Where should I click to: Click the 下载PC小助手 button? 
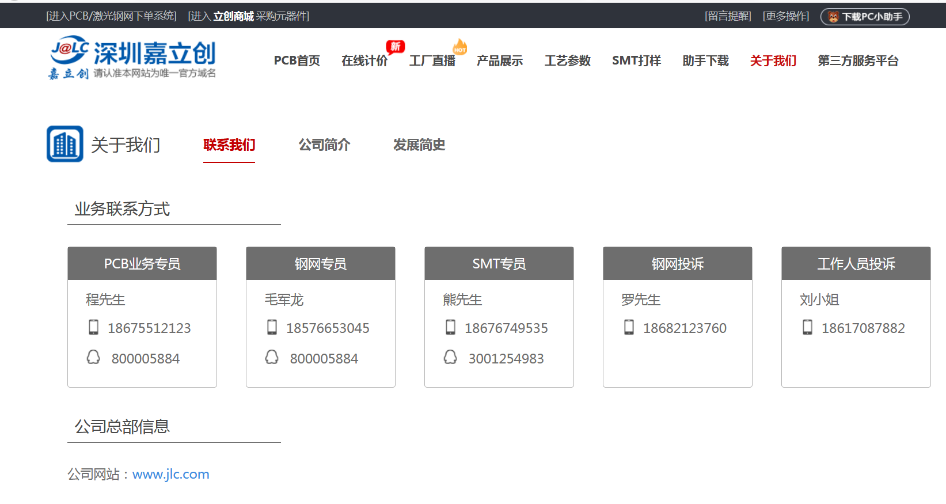(x=865, y=17)
